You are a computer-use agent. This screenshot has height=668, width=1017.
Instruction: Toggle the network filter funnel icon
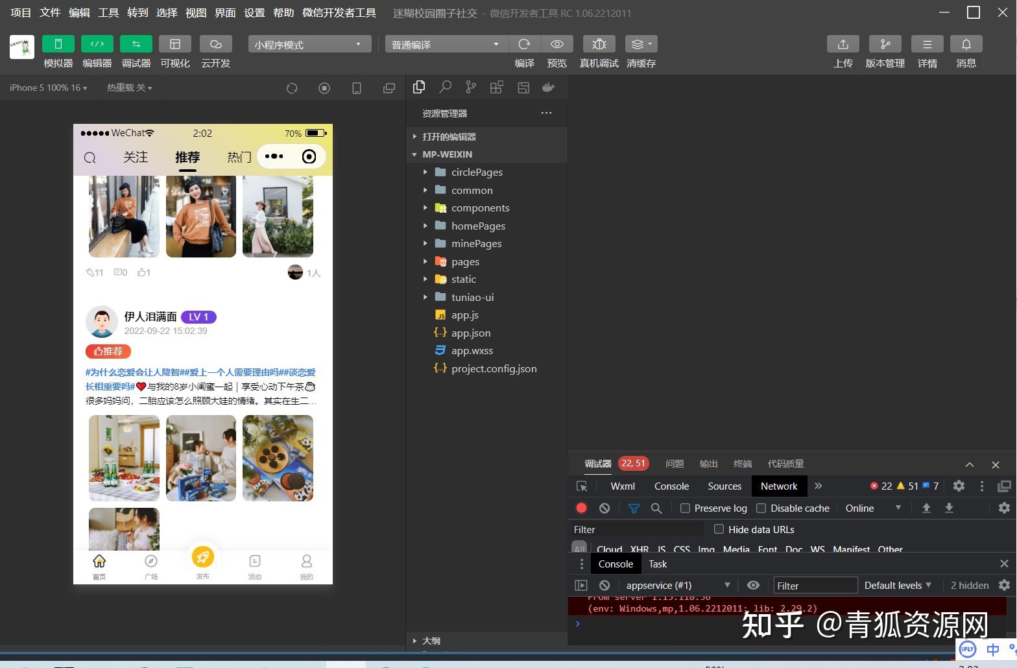[x=634, y=508]
